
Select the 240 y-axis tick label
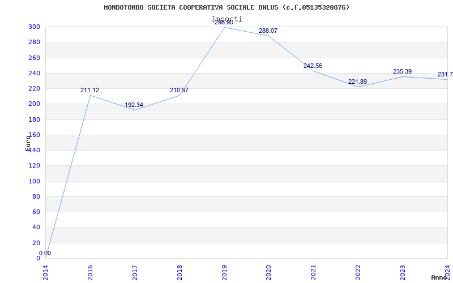coord(34,73)
